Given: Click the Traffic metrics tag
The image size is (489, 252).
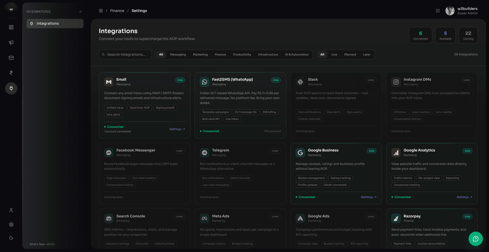Looking at the screenshot, I should point(403,178).
